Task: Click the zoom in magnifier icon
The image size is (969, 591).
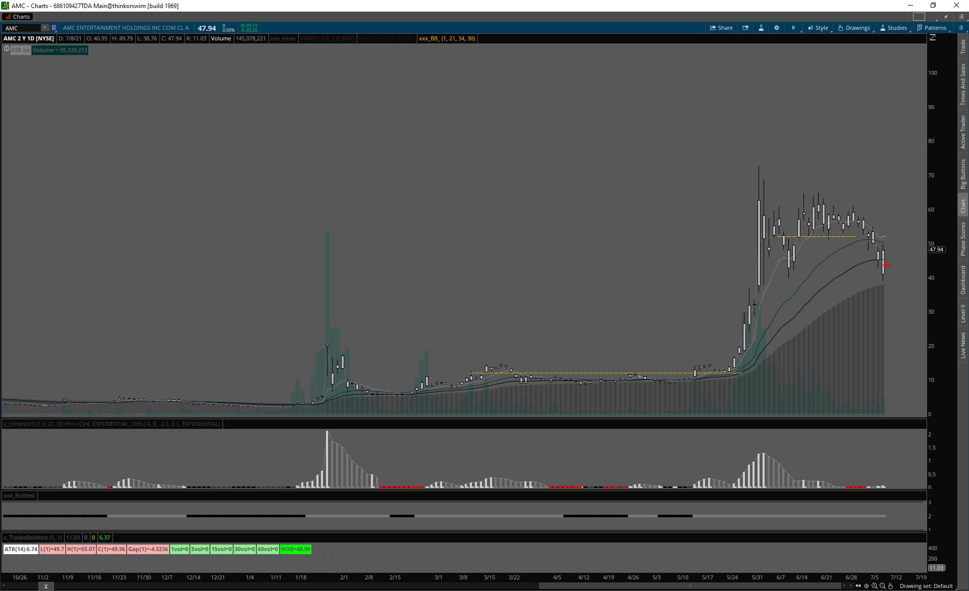Action: click(x=874, y=586)
